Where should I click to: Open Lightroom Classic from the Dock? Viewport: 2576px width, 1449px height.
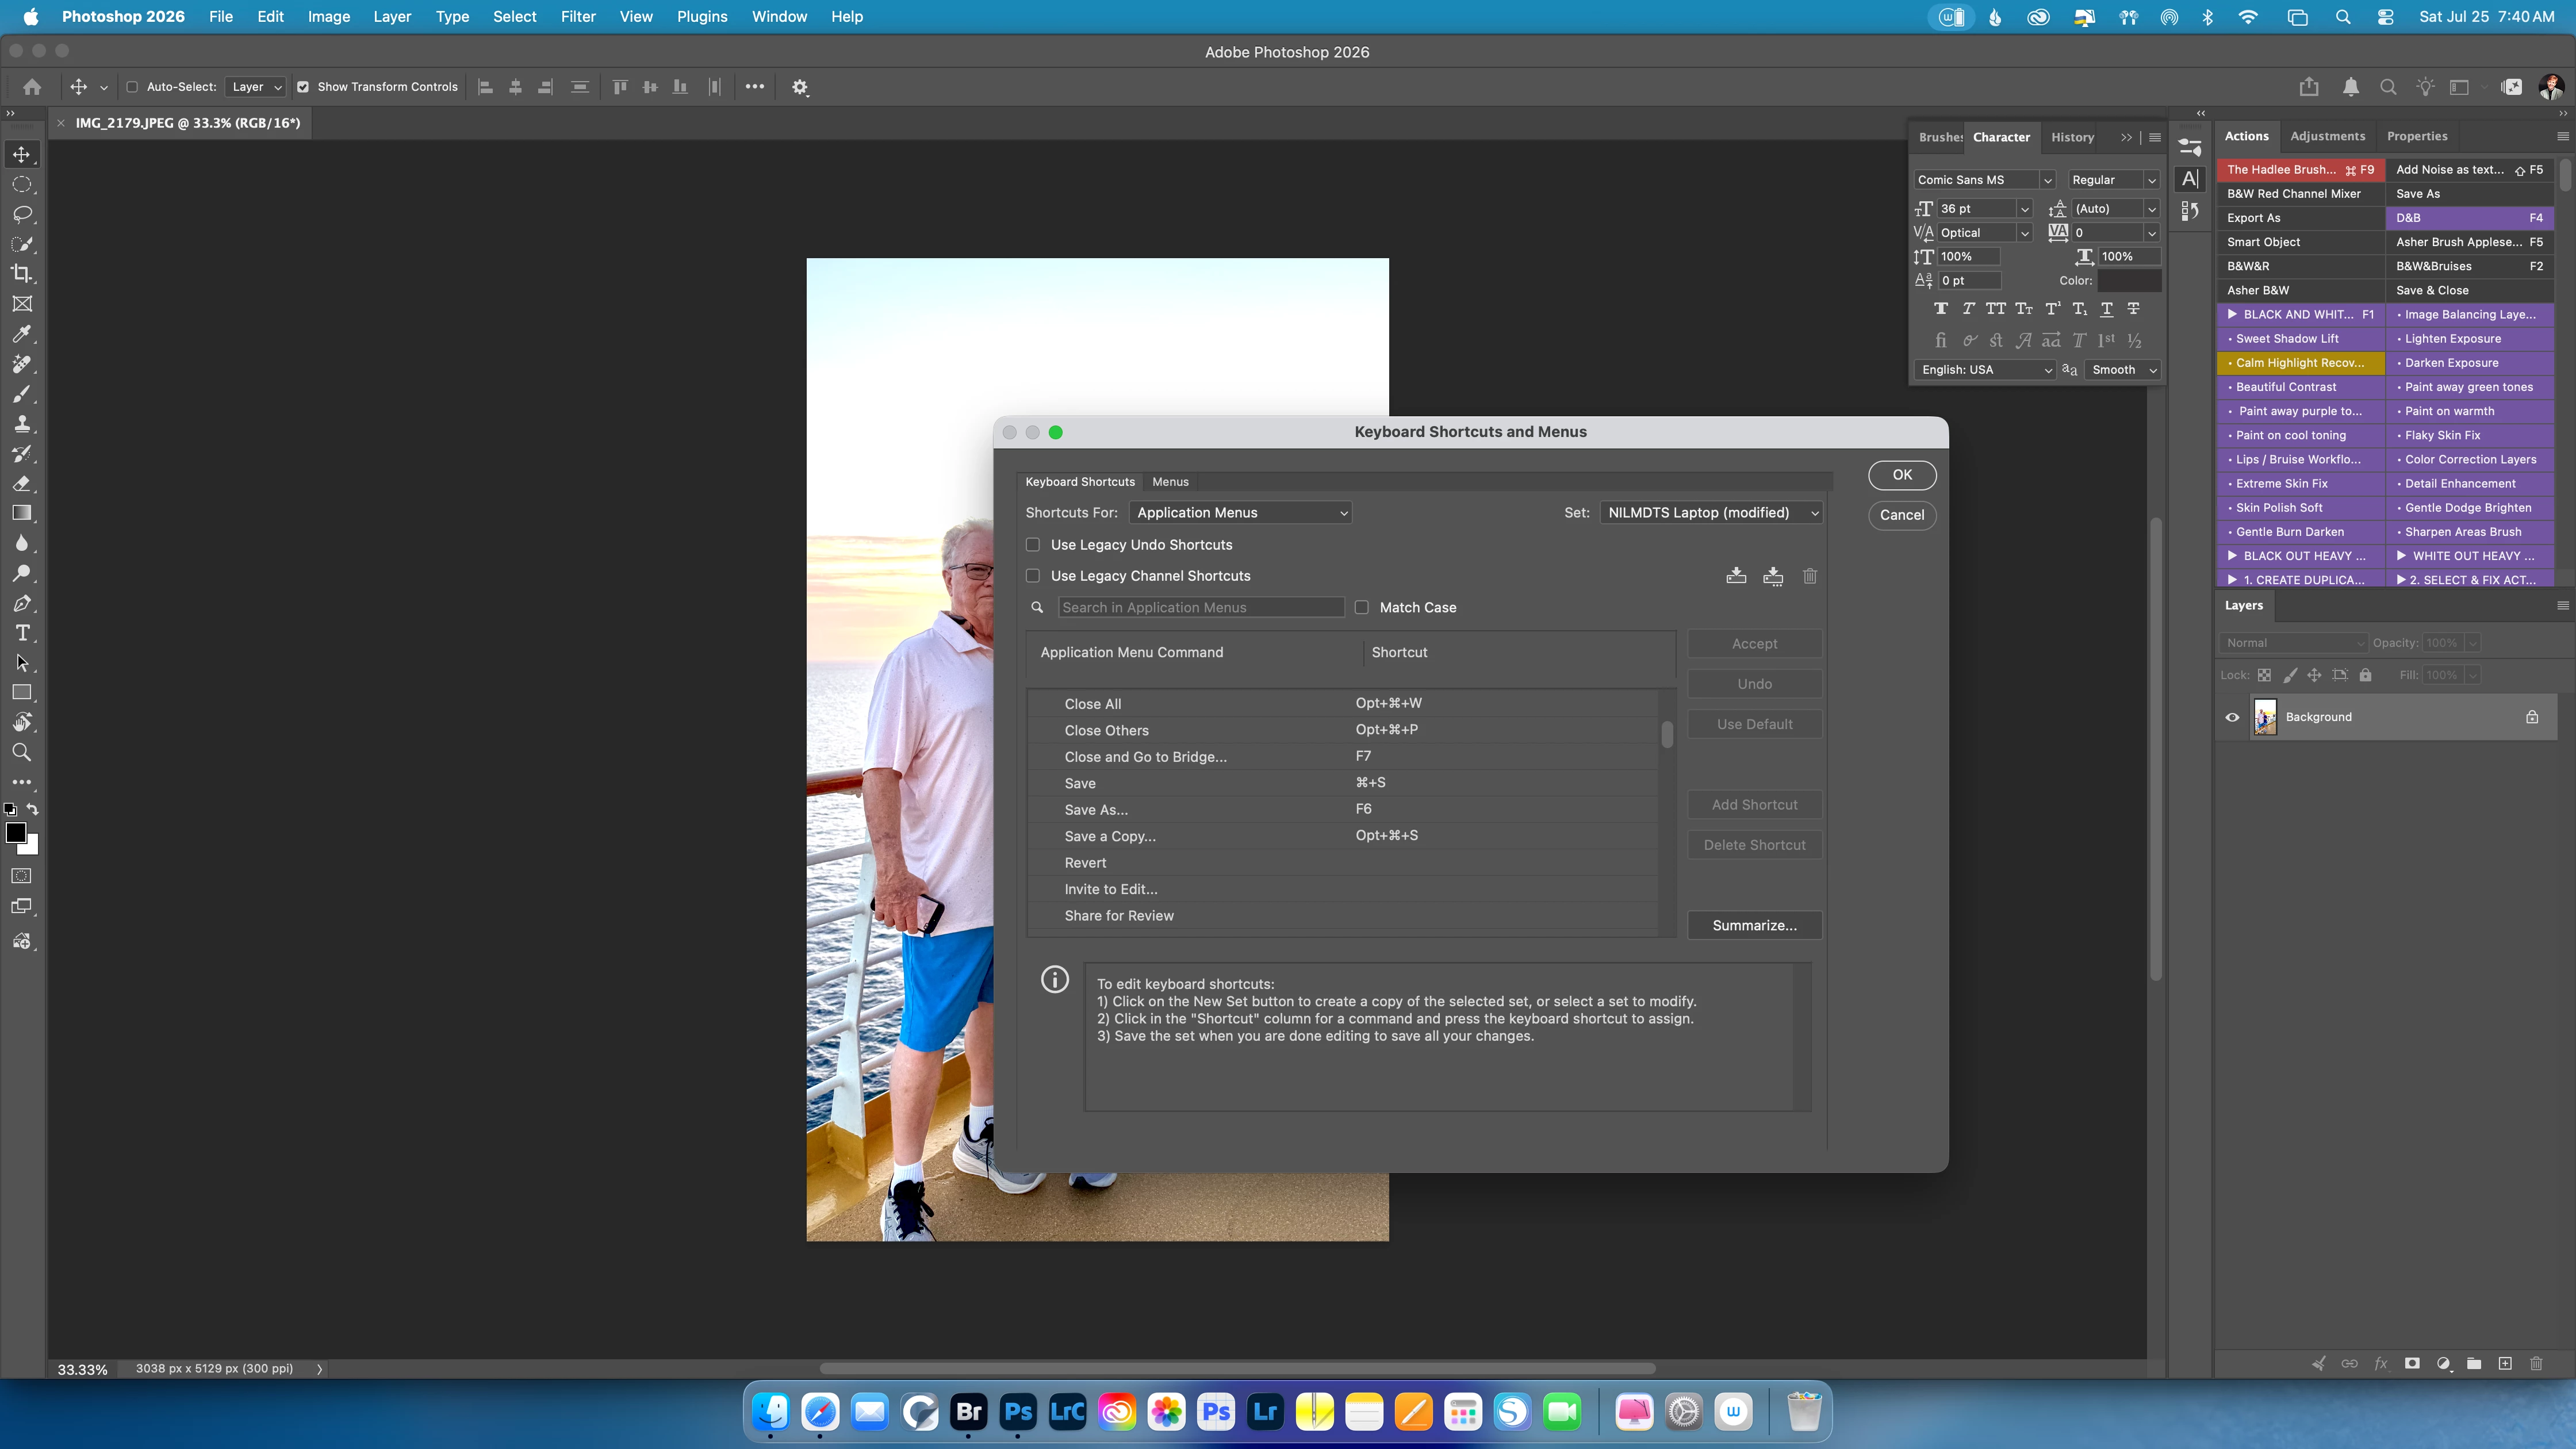click(x=1068, y=1412)
